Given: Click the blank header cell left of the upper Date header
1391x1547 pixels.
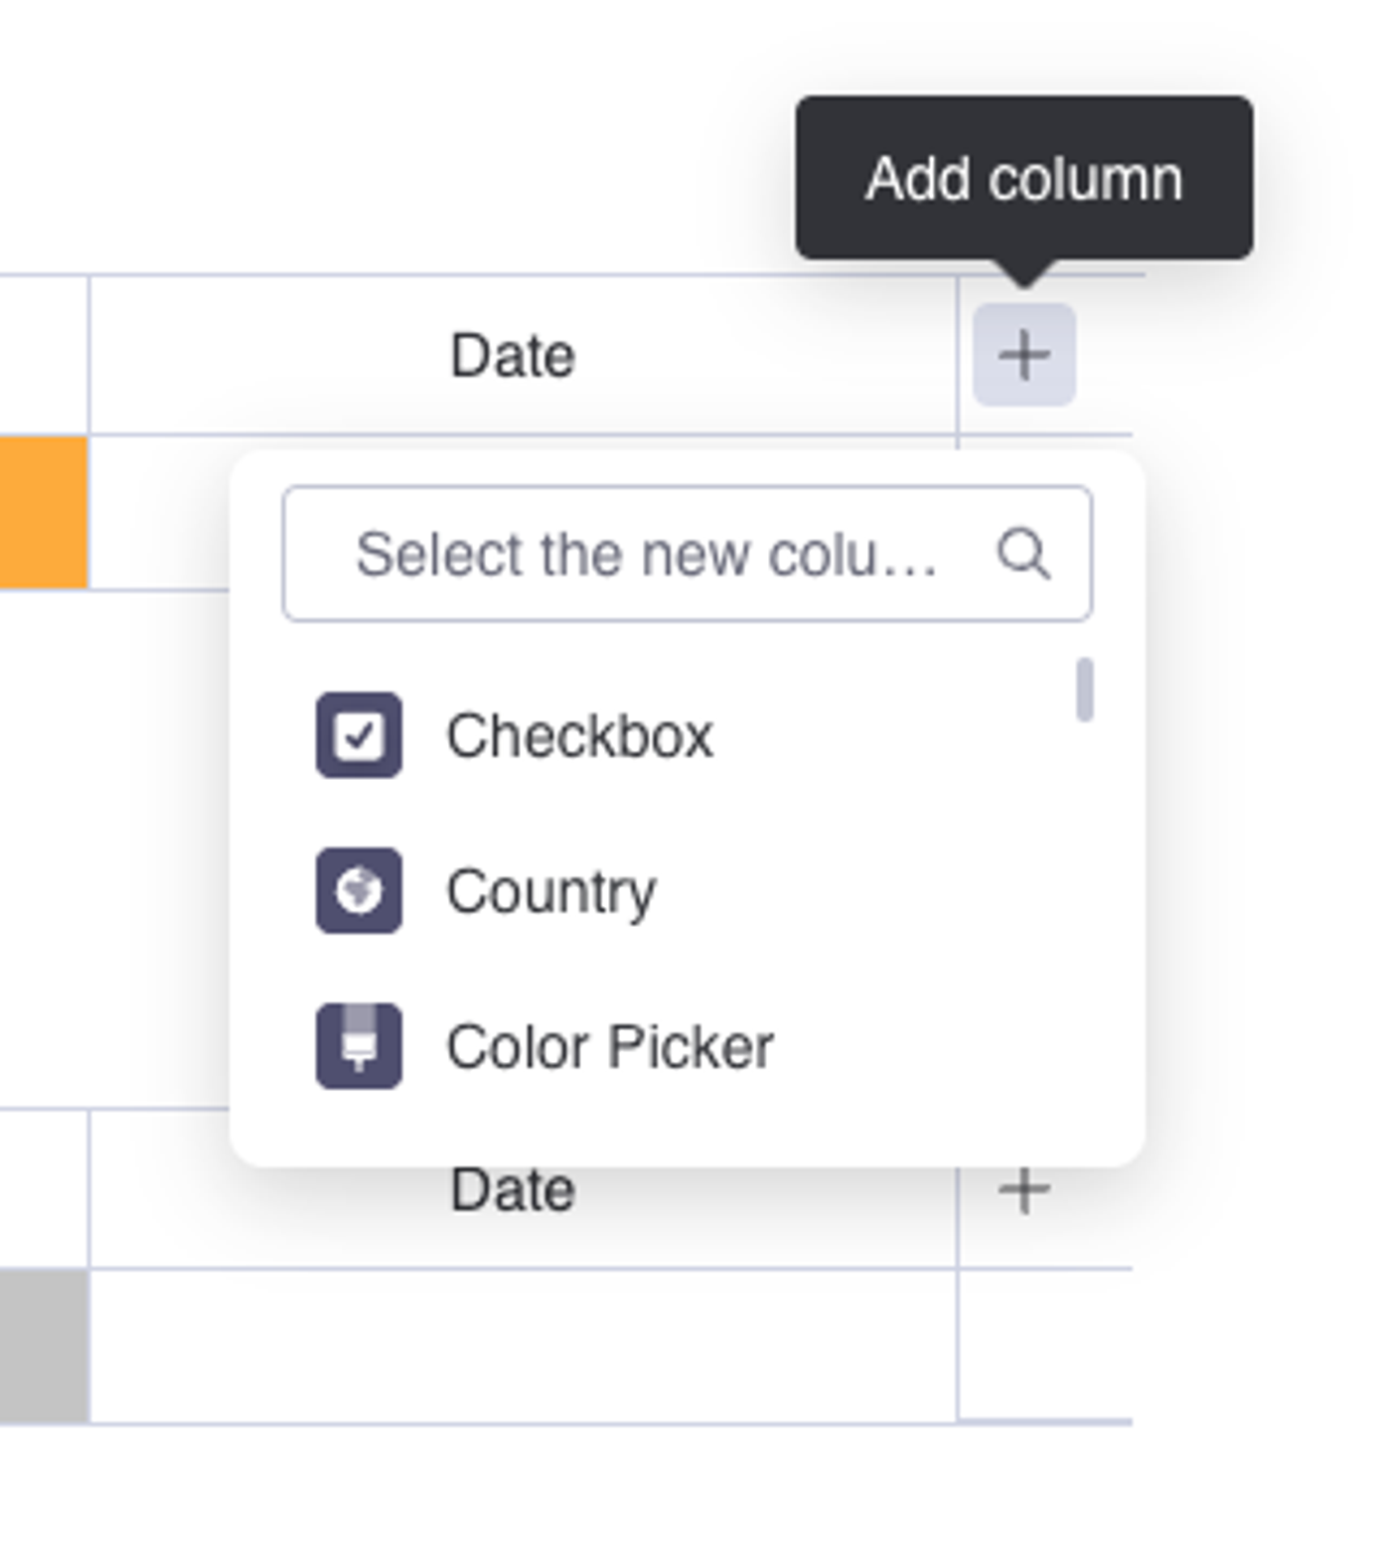Looking at the screenshot, I should 44,355.
